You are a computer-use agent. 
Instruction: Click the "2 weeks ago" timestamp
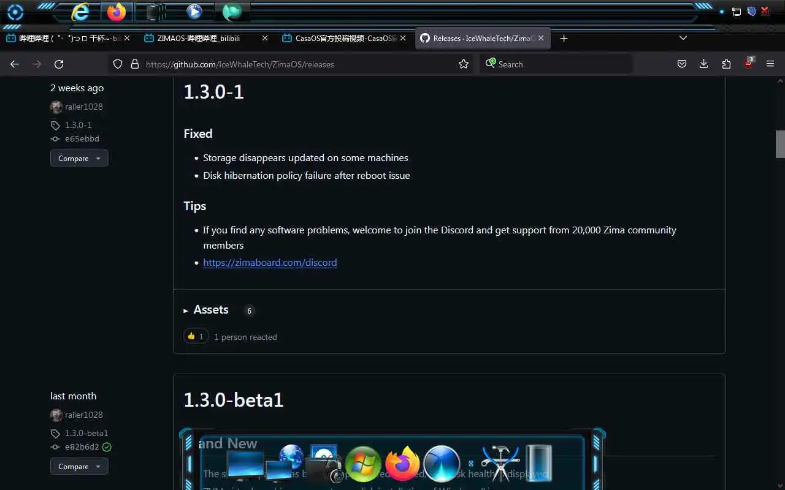click(77, 88)
